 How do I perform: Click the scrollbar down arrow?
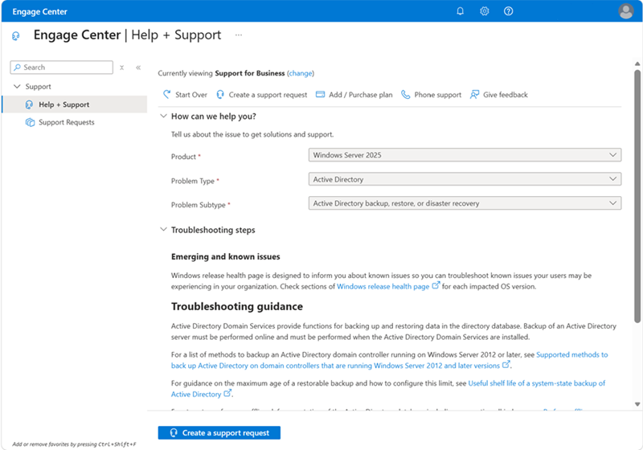[637, 404]
